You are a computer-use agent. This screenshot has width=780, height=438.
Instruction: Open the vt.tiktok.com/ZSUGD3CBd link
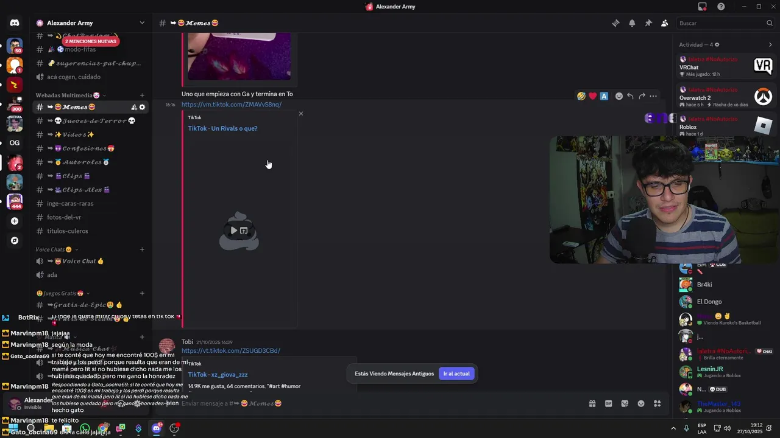tap(231, 350)
